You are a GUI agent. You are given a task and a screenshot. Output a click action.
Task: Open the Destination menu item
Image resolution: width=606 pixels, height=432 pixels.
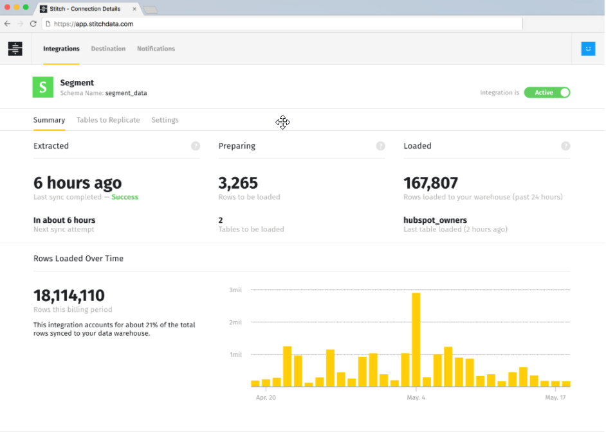click(x=108, y=49)
